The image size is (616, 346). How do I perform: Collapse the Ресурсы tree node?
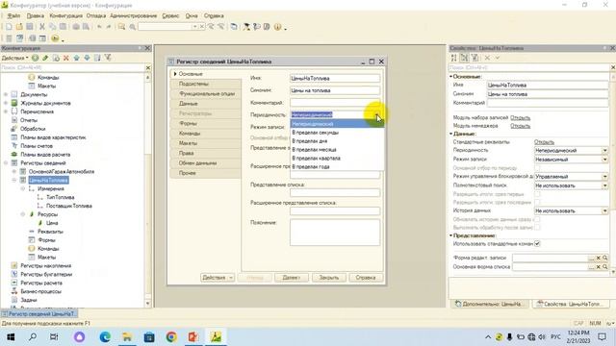[23, 214]
